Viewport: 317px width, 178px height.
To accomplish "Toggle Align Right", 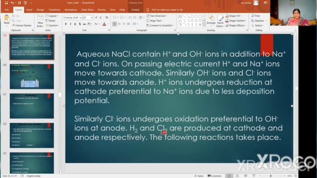I will (x=124, y=24).
